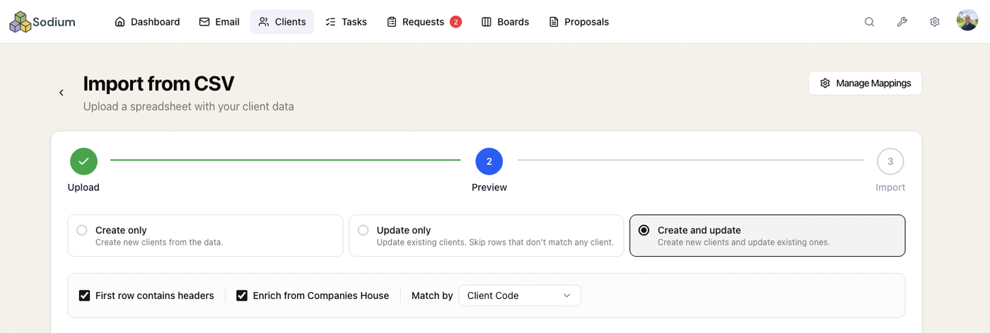
Task: Click the Manage Mappings button
Action: pos(865,83)
